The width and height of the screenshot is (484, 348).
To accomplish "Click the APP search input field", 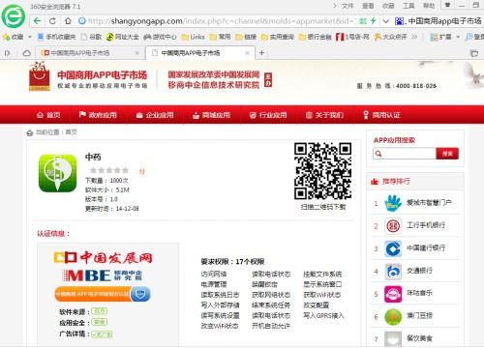I will coord(405,154).
